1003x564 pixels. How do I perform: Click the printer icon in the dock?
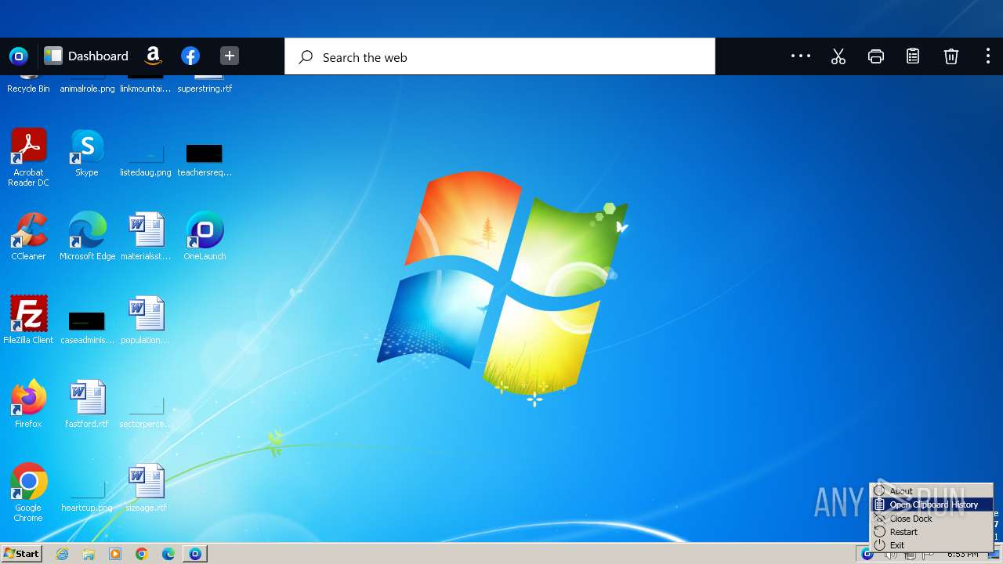(876, 56)
